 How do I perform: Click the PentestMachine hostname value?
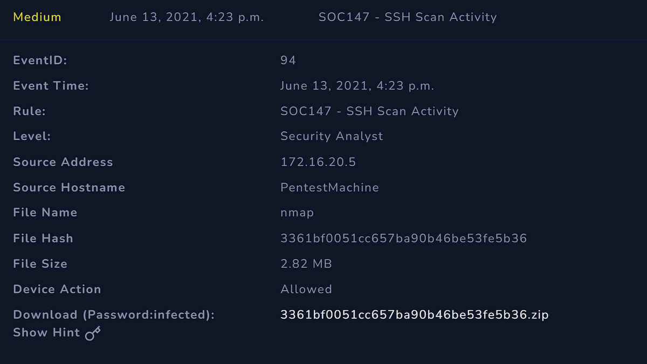[x=329, y=187]
